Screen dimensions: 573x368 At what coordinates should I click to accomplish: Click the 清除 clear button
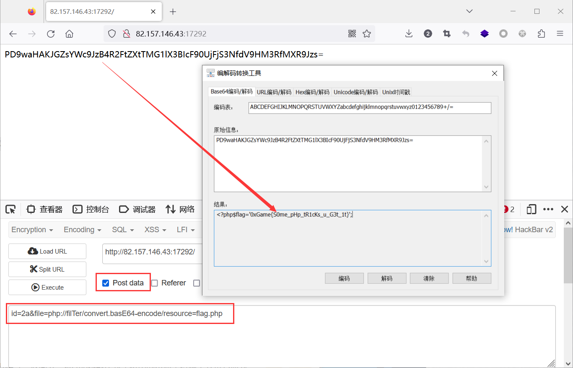point(429,278)
